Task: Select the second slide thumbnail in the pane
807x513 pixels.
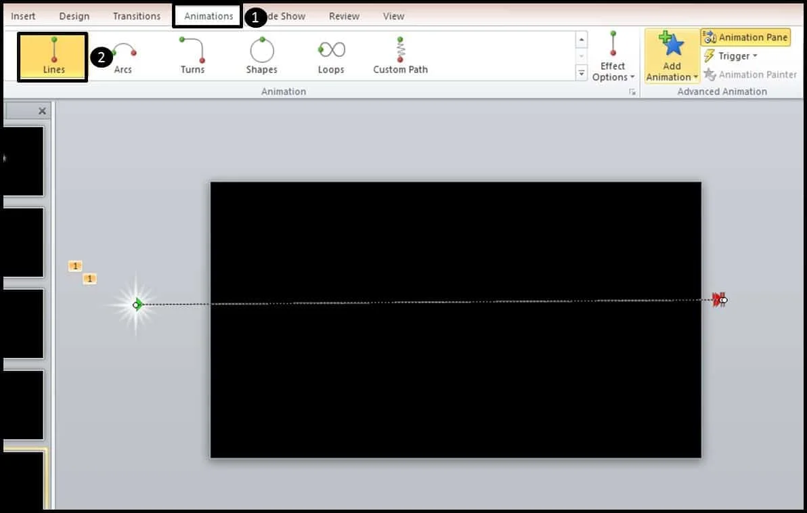Action: pos(23,242)
